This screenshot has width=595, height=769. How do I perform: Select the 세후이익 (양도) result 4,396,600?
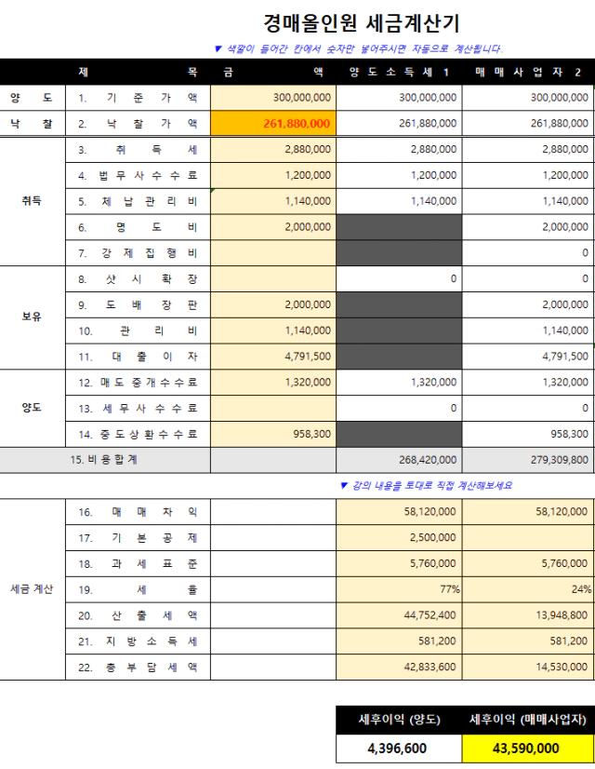click(399, 749)
